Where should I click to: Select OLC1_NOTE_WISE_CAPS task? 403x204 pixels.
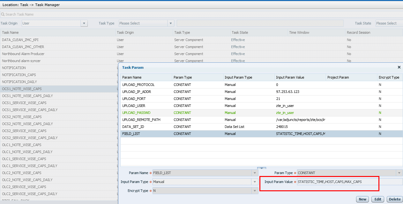59,145
